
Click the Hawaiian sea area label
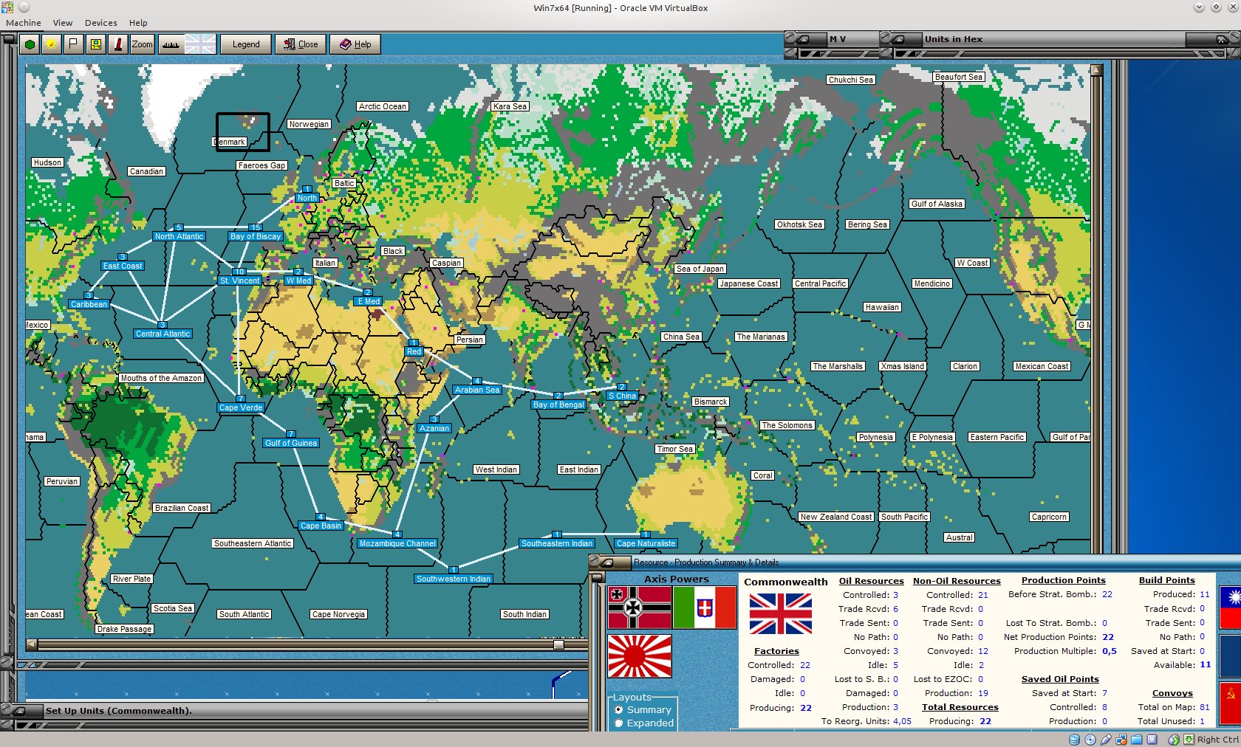882,307
